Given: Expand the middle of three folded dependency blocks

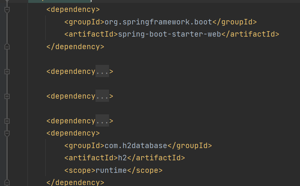Looking at the screenshot, I should [x=7, y=96].
